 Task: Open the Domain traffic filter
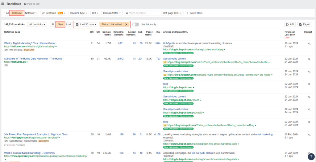[112, 13]
